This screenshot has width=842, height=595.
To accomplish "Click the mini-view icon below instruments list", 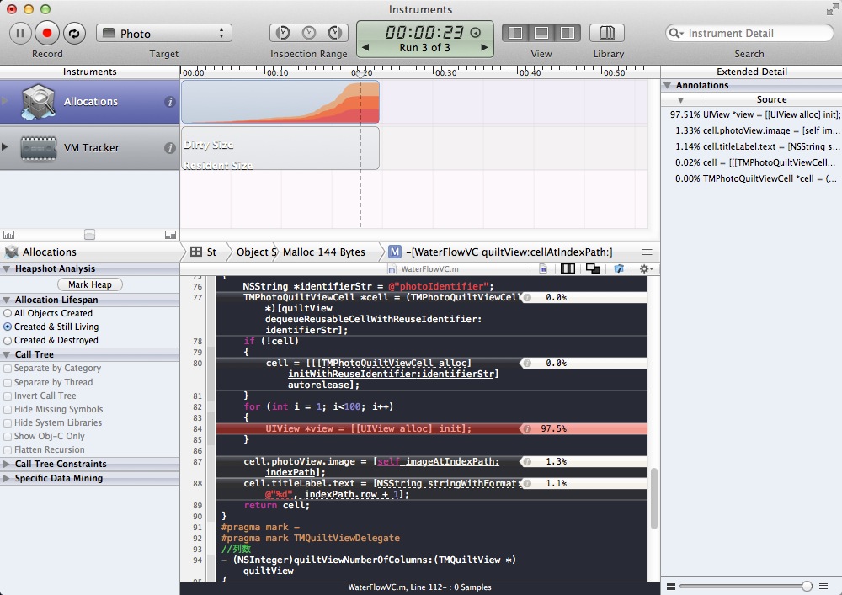I will tap(170, 235).
